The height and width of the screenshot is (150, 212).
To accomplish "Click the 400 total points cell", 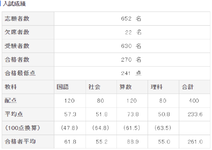I will click(194, 101).
